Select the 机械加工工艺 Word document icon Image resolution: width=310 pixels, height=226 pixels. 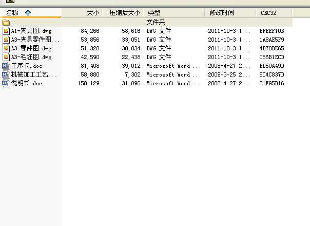coord(6,74)
